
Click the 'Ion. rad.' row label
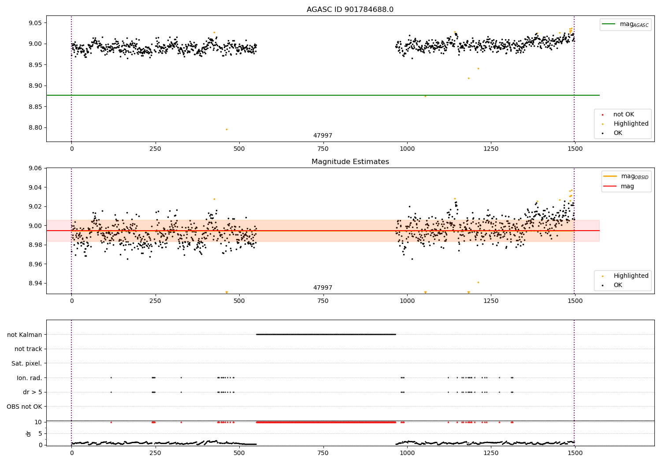(x=30, y=378)
